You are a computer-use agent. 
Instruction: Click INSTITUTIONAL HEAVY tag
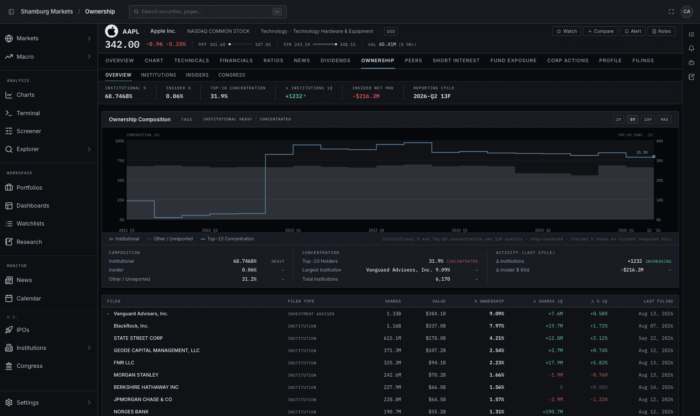[x=227, y=120]
